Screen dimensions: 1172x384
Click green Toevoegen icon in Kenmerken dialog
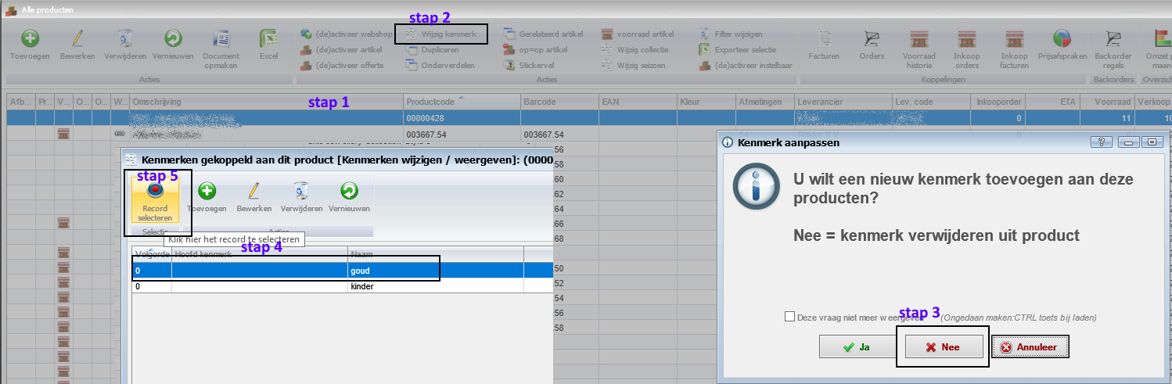pos(207,191)
